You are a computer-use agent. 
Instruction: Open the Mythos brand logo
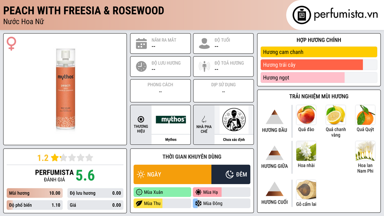click(171, 120)
